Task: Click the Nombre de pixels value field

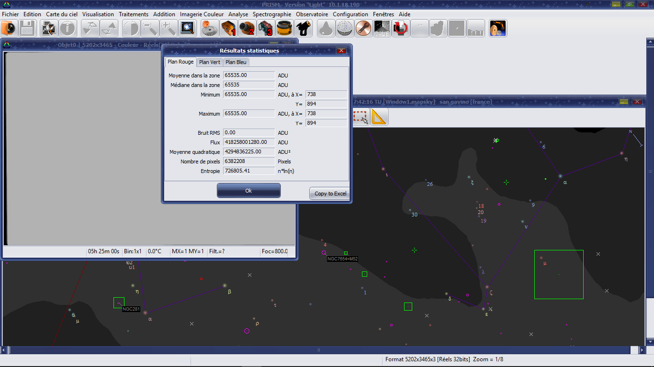Action: (x=249, y=162)
